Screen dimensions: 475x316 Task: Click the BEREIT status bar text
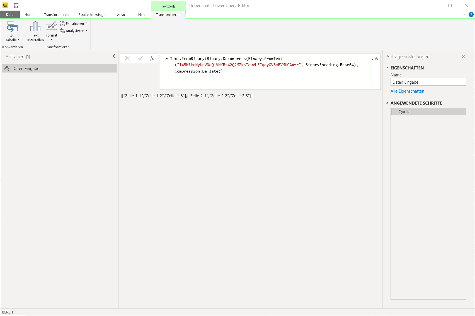8,312
